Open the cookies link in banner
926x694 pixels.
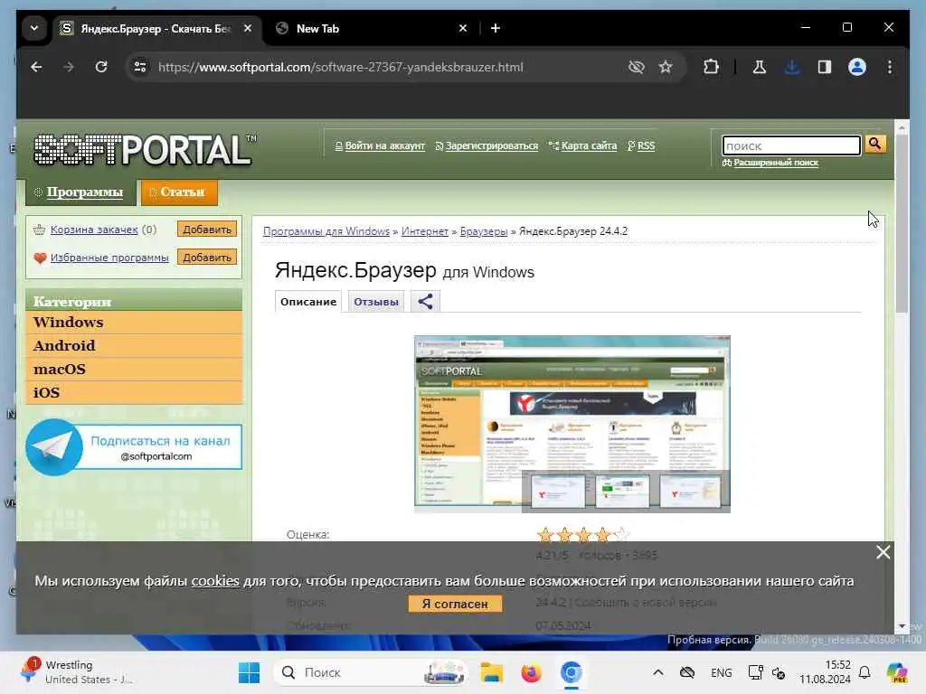coord(215,581)
